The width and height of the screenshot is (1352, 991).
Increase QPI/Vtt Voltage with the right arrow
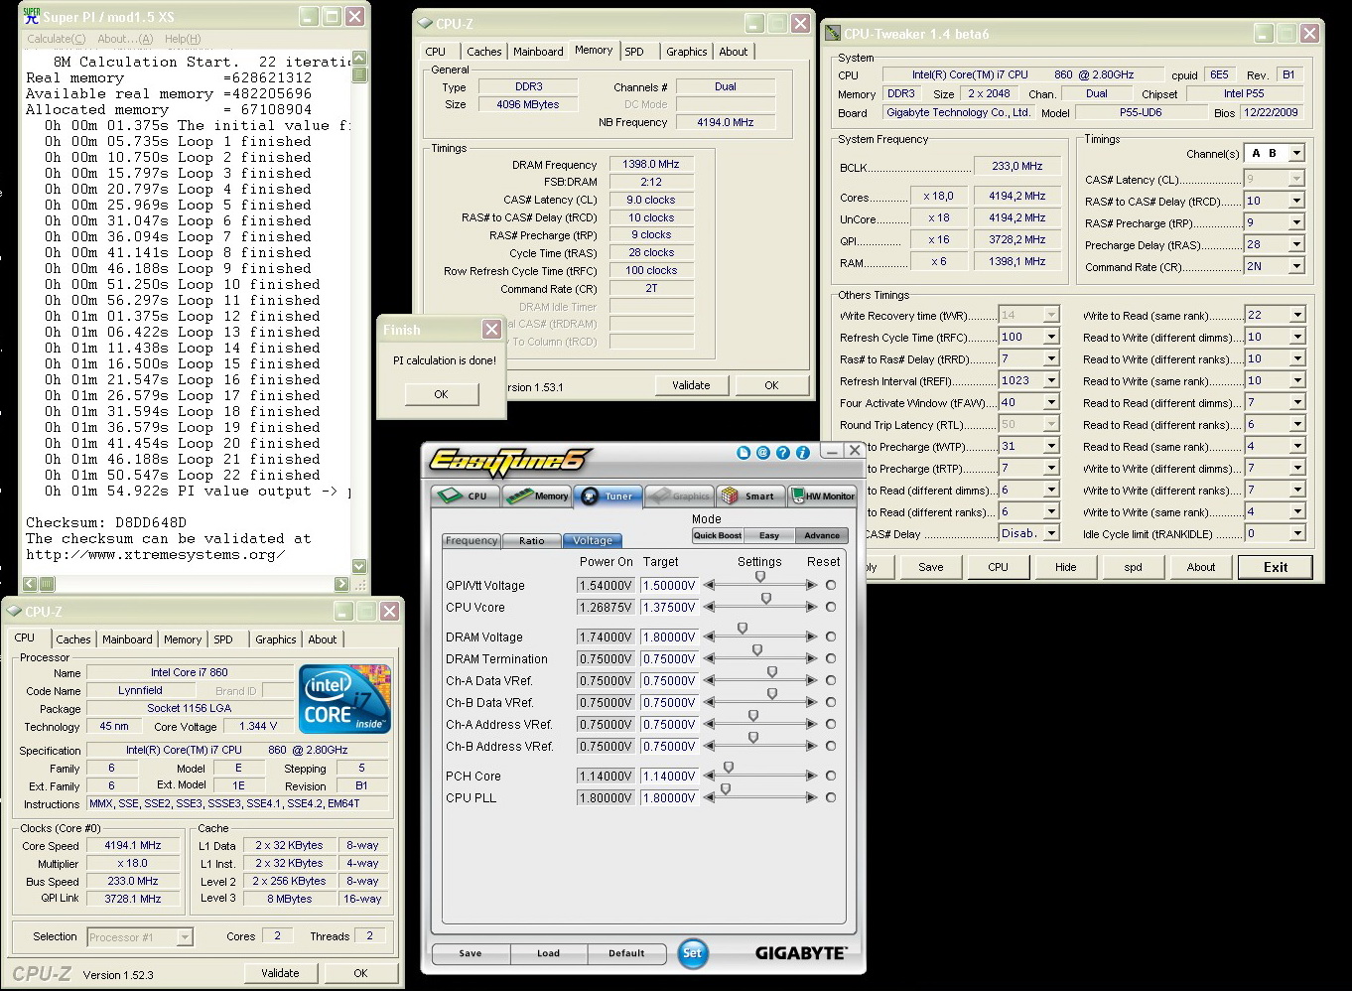(812, 586)
